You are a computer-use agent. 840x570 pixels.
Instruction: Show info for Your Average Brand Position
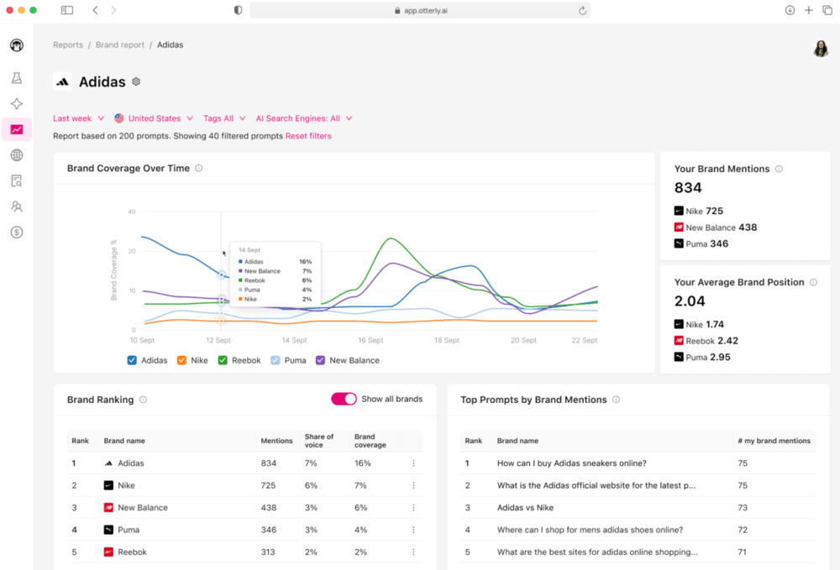pyautogui.click(x=813, y=282)
